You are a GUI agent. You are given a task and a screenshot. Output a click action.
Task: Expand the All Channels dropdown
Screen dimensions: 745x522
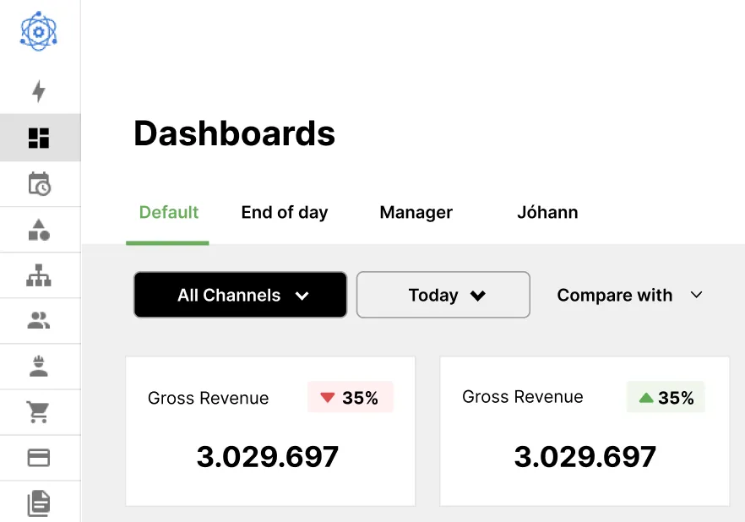240,295
